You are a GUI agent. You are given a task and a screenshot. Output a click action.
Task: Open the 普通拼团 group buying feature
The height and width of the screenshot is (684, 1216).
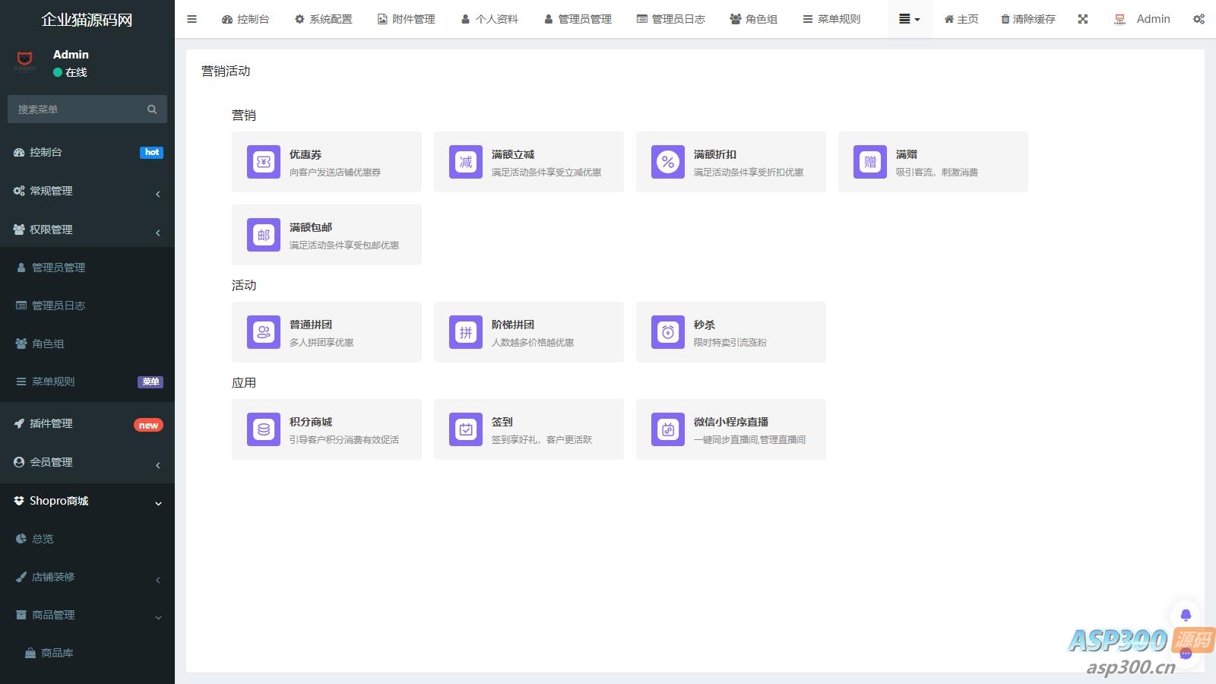click(263, 332)
